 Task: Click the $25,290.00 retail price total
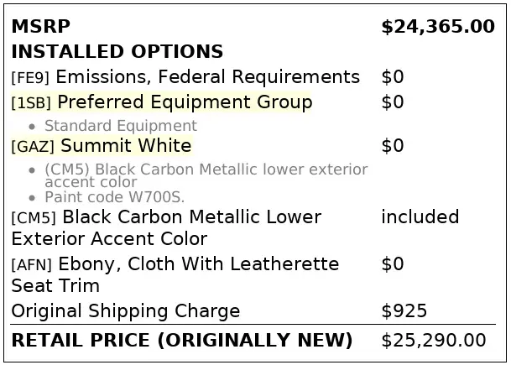pos(433,341)
